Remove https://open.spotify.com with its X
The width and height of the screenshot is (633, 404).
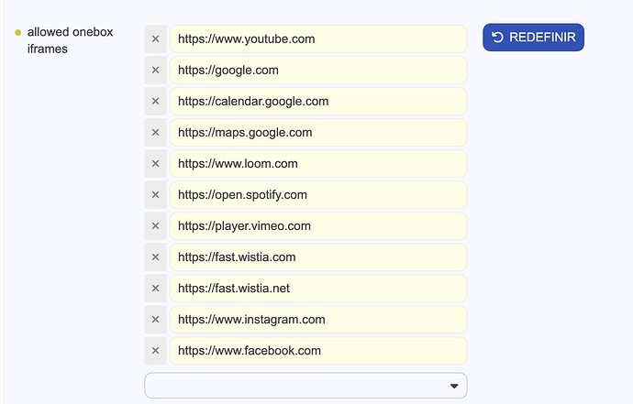(155, 195)
